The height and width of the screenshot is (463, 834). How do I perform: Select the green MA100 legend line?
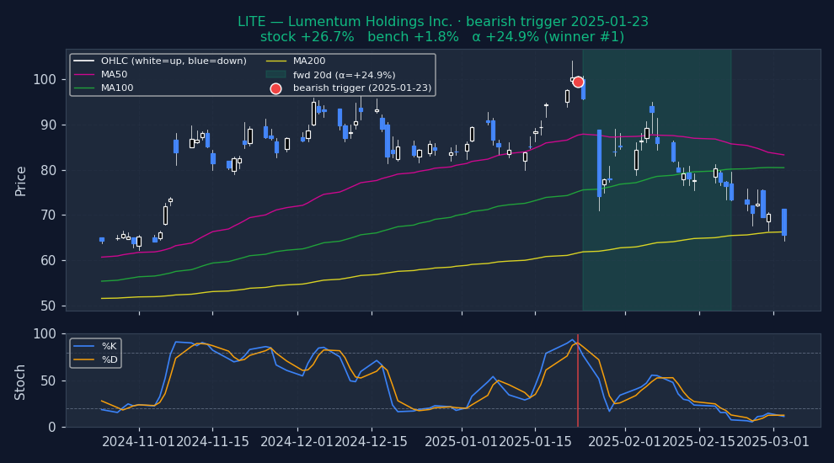84,88
